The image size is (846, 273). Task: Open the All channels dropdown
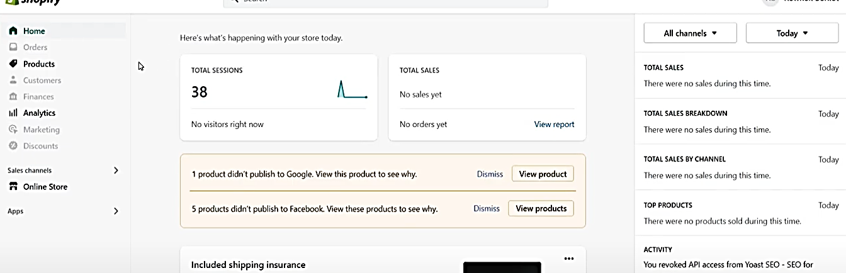pos(690,33)
